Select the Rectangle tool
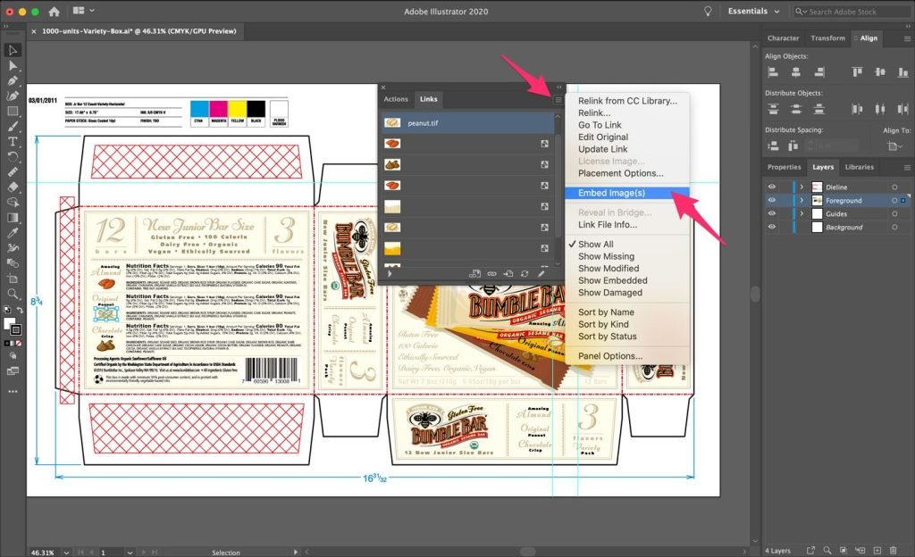Screen dimensions: 915x557 coord(13,111)
